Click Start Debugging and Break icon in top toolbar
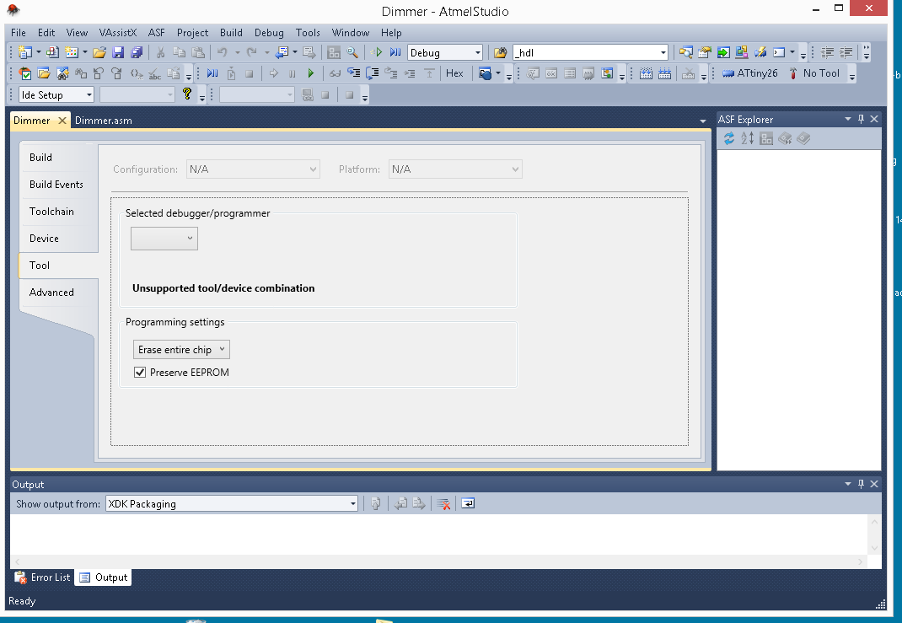This screenshot has width=902, height=623. tap(395, 52)
